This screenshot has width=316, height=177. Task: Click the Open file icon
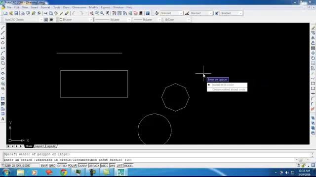(11, 13)
